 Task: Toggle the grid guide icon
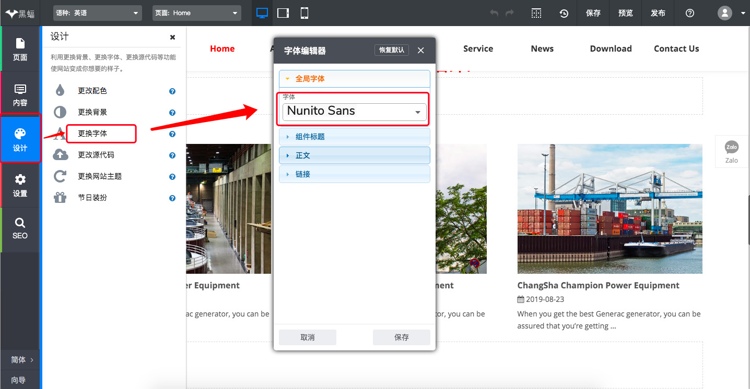[536, 14]
